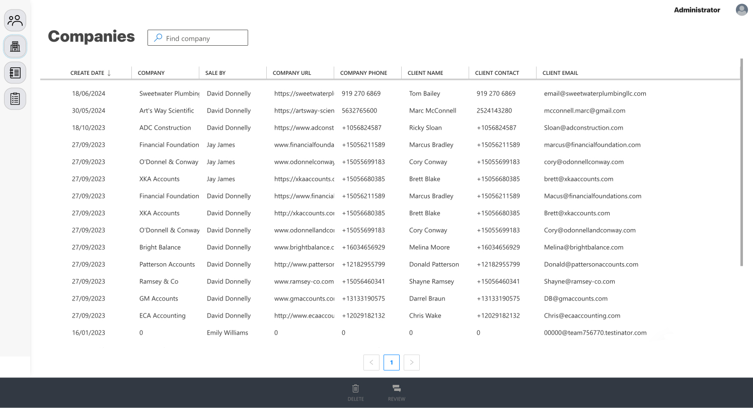Click date 18/06/2024
The width and height of the screenshot is (753, 408).
tap(89, 93)
